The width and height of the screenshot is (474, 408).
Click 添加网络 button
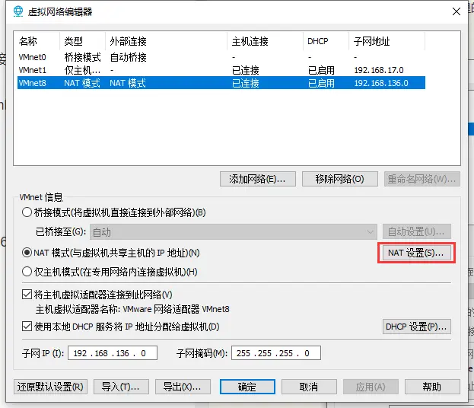(257, 179)
